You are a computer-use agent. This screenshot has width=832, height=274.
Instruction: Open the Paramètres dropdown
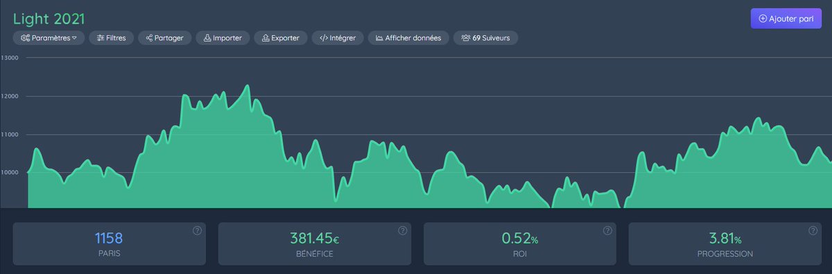(x=49, y=38)
